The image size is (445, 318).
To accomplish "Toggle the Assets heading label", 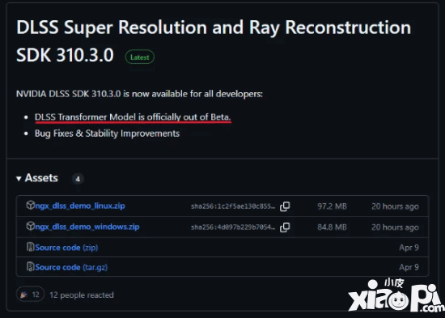I will 41,178.
